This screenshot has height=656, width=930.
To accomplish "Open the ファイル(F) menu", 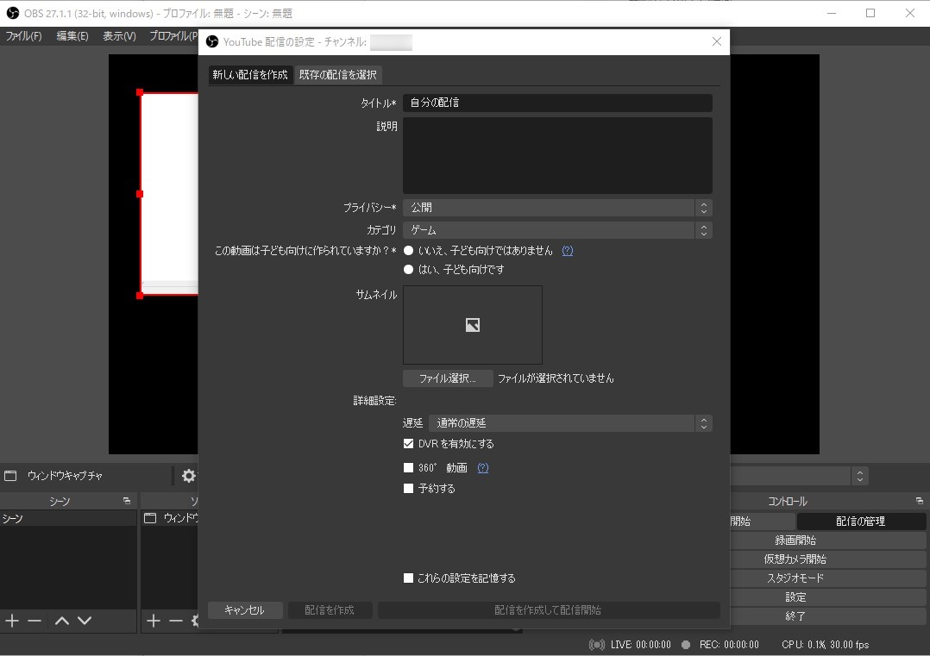I will [25, 35].
